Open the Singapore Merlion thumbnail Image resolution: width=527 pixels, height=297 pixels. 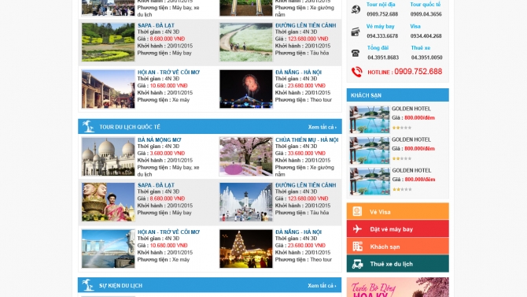click(x=108, y=249)
